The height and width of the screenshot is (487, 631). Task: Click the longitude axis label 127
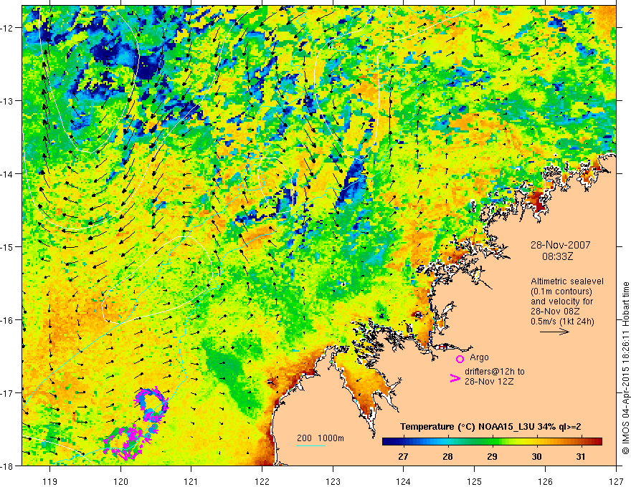click(616, 481)
